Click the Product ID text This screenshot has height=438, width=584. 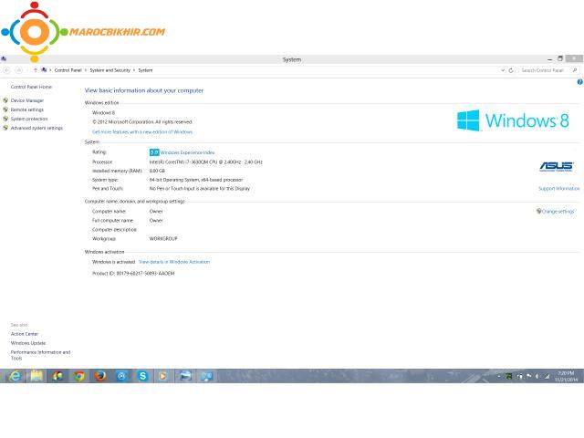133,274
